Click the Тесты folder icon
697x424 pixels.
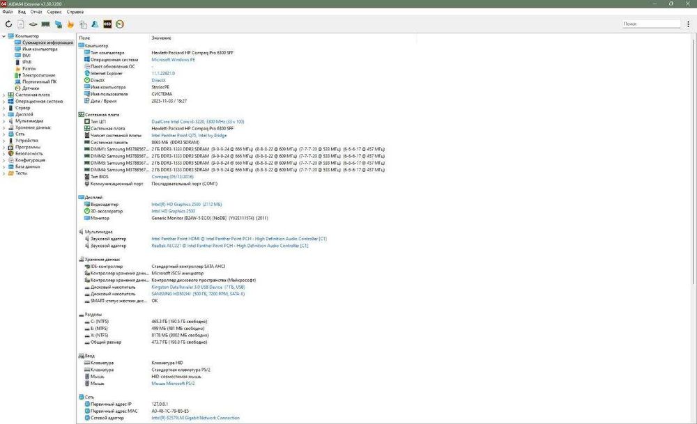click(11, 173)
